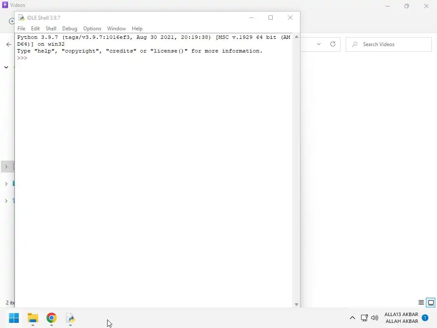Minimize the IDLE Shell window
This screenshot has width=437, height=328.
point(251,18)
